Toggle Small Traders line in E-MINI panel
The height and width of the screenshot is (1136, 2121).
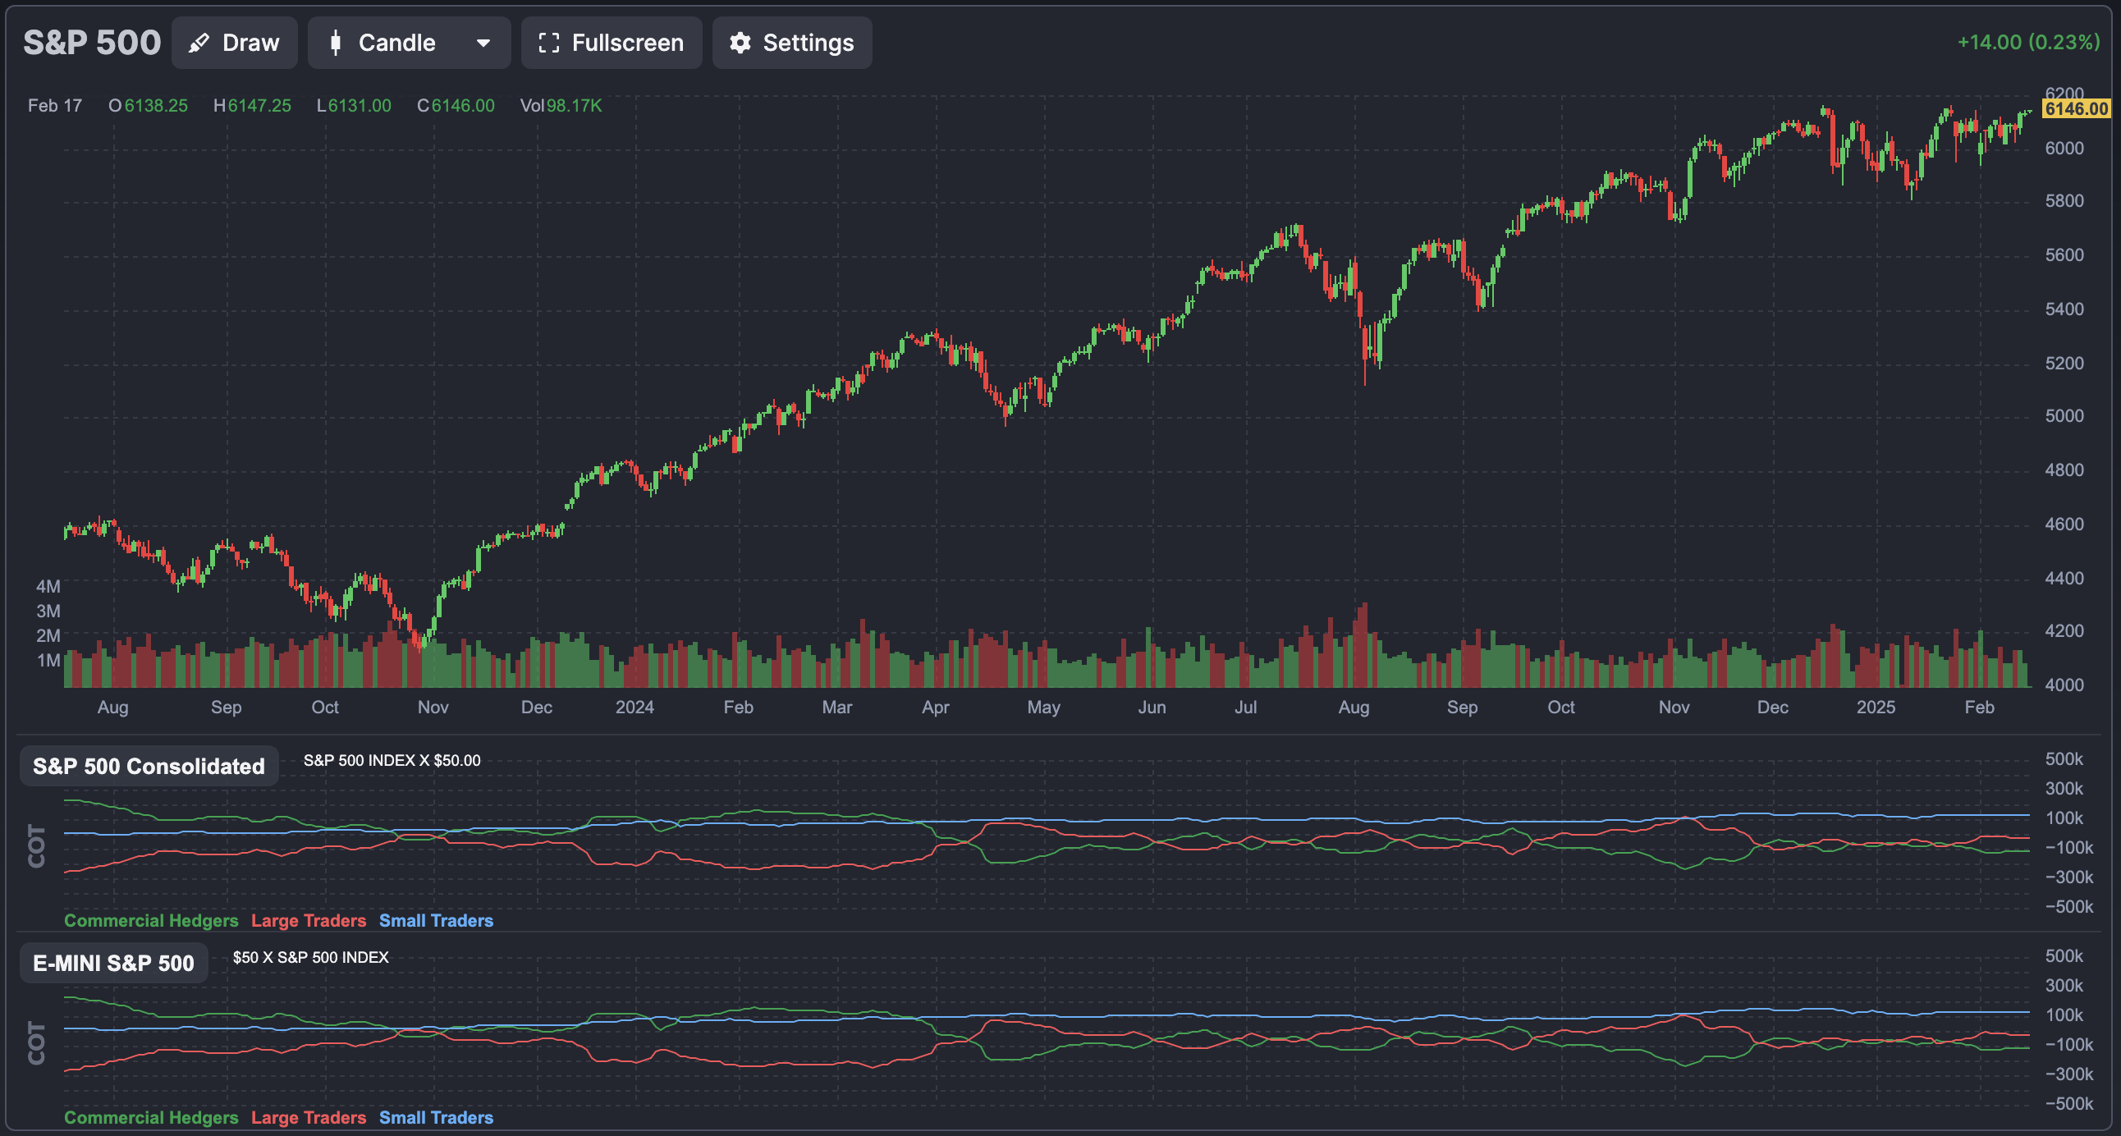[436, 1117]
